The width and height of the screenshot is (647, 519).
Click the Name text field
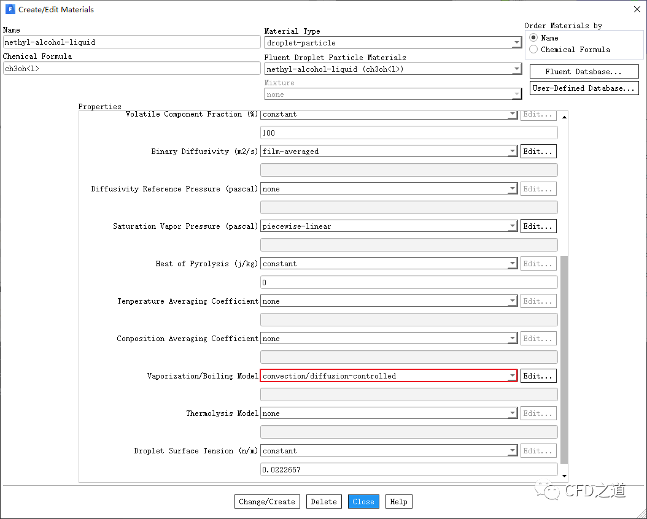(x=131, y=42)
